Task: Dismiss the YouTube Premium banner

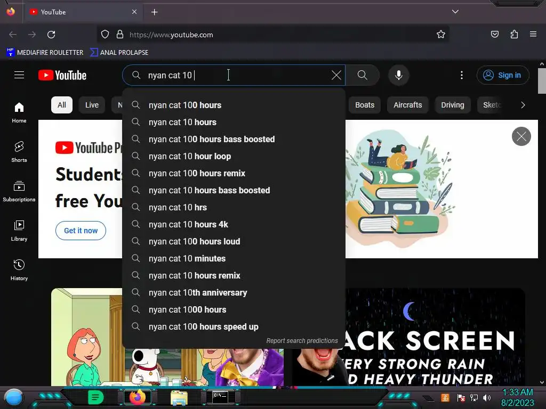Action: click(x=521, y=136)
